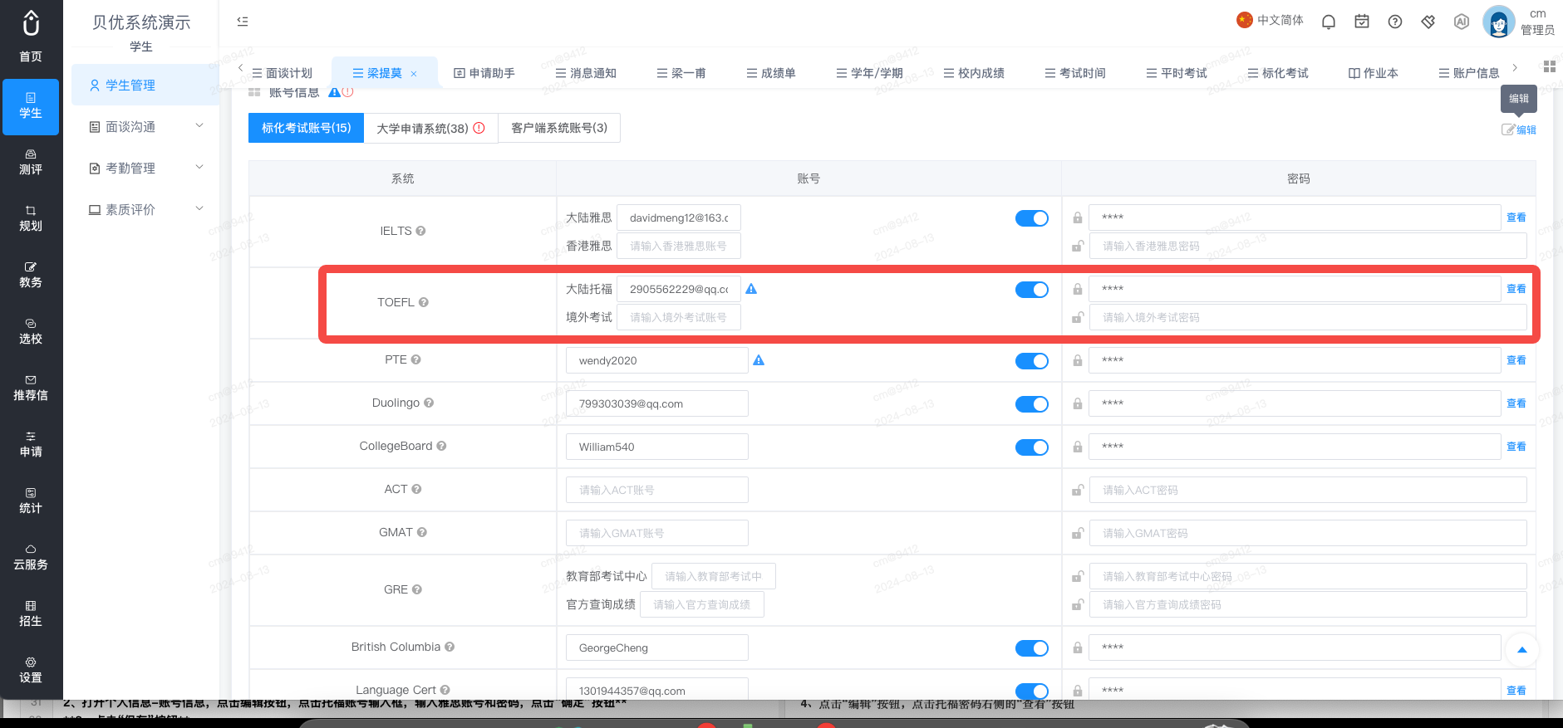
Task: Toggle the Duolingo account switch
Action: coord(1032,404)
